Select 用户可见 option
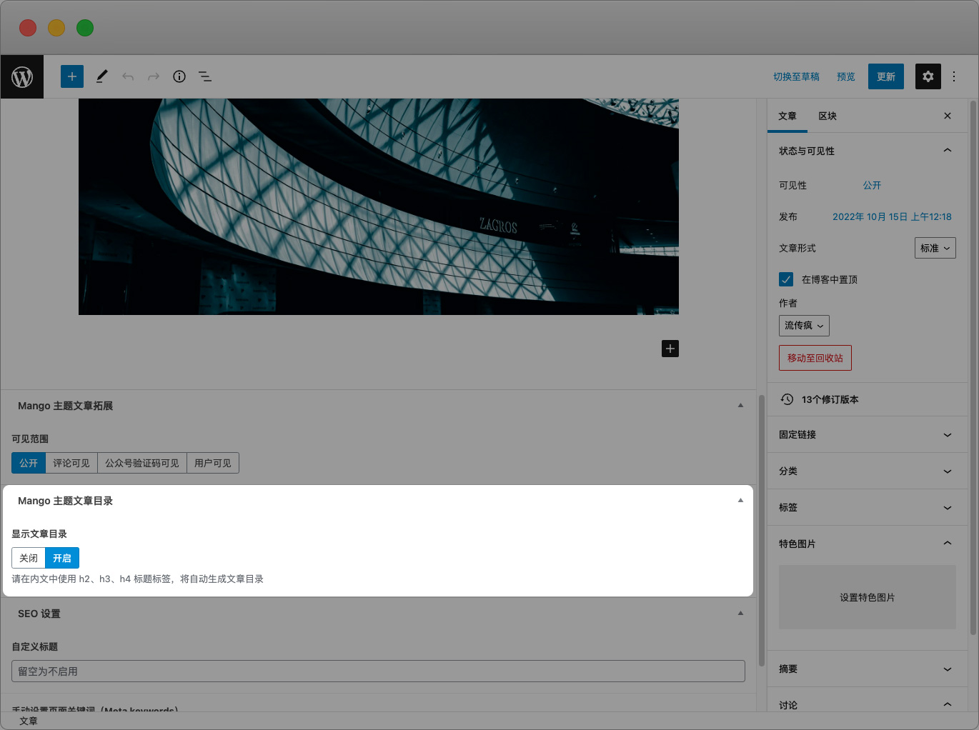This screenshot has height=730, width=979. pos(213,463)
